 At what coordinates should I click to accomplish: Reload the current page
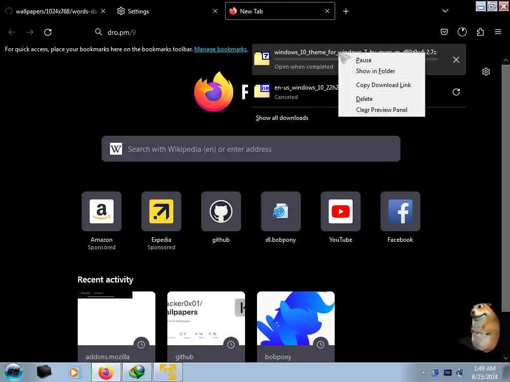pos(48,32)
